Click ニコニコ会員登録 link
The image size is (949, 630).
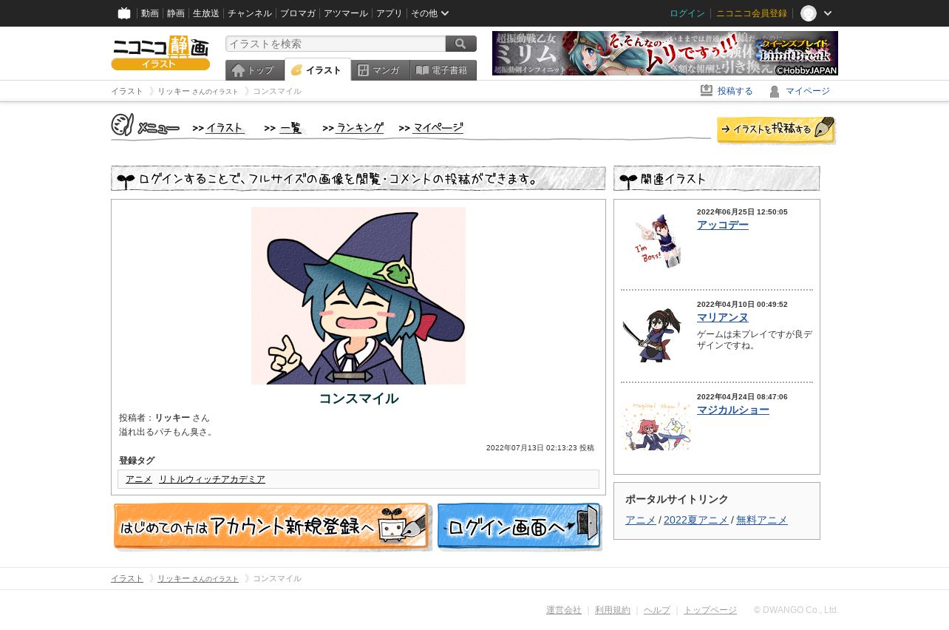[752, 13]
